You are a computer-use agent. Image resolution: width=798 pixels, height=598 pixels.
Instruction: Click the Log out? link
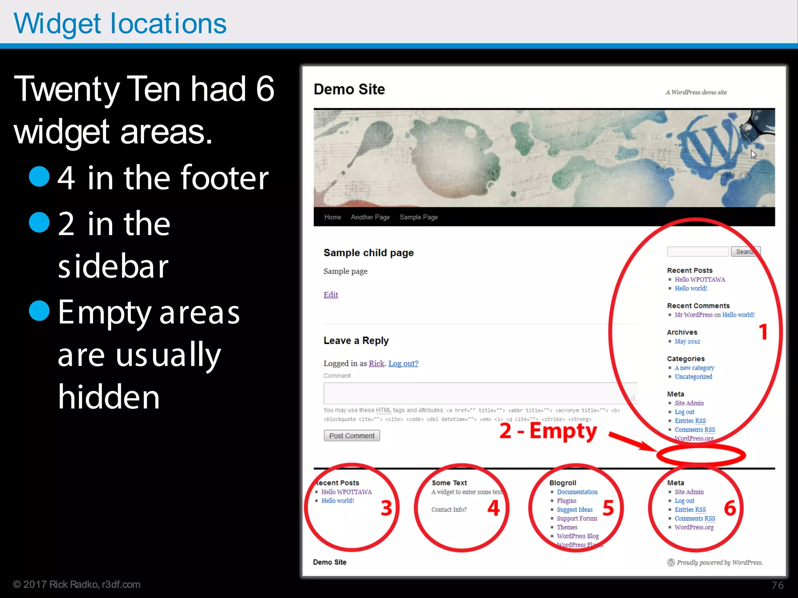403,363
